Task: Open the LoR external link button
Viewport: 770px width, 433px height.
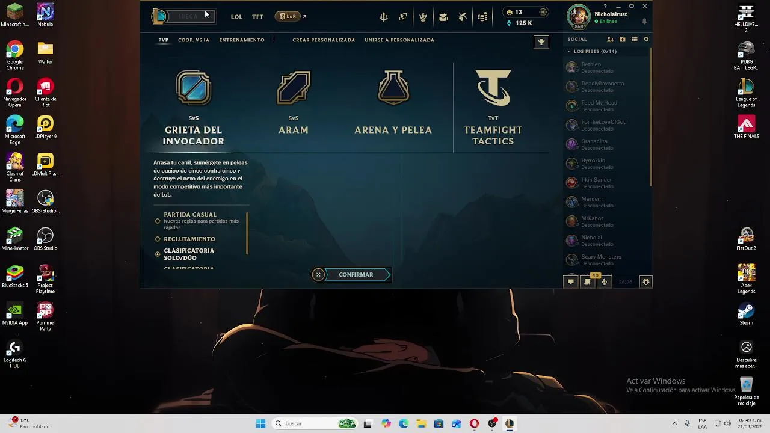Action: tap(291, 17)
